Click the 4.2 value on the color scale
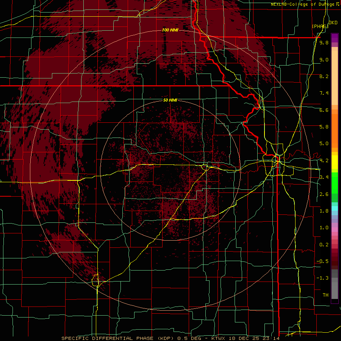341x341 pixels. 324,161
